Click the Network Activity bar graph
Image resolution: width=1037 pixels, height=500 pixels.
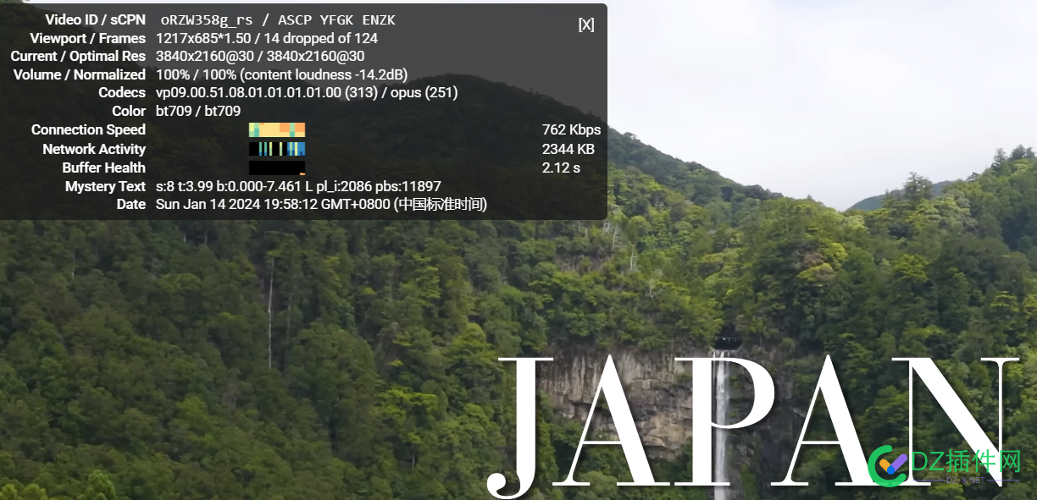276,149
